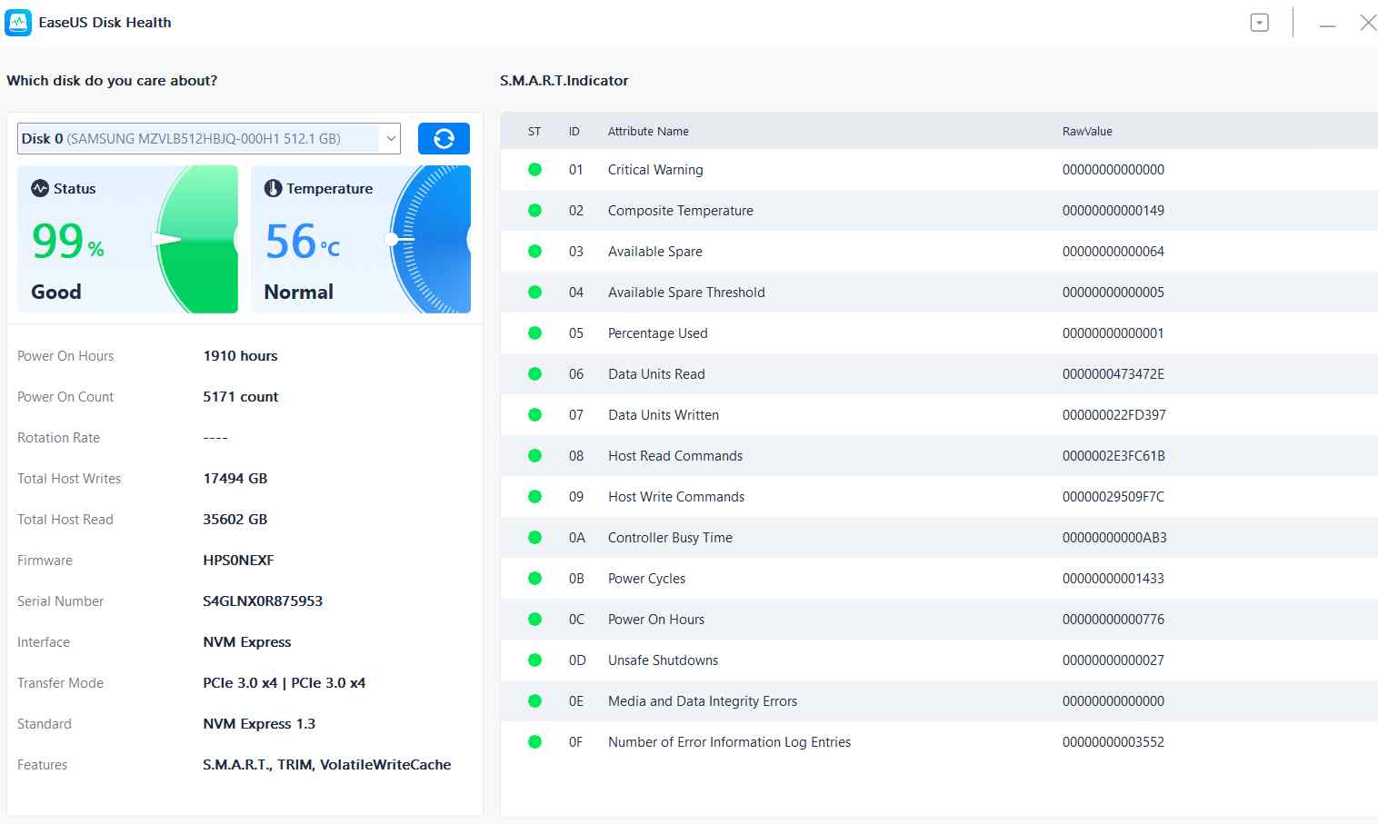Click the serial number S4GLNX0R875953
Viewport: 1378px width, 824px height.
[x=263, y=601]
